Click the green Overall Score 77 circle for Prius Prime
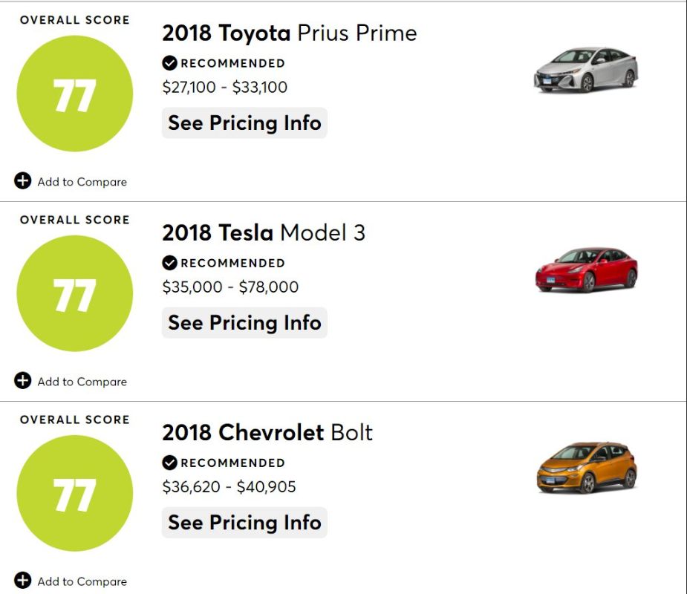Screen dimensions: 687x594 pyautogui.click(x=74, y=94)
